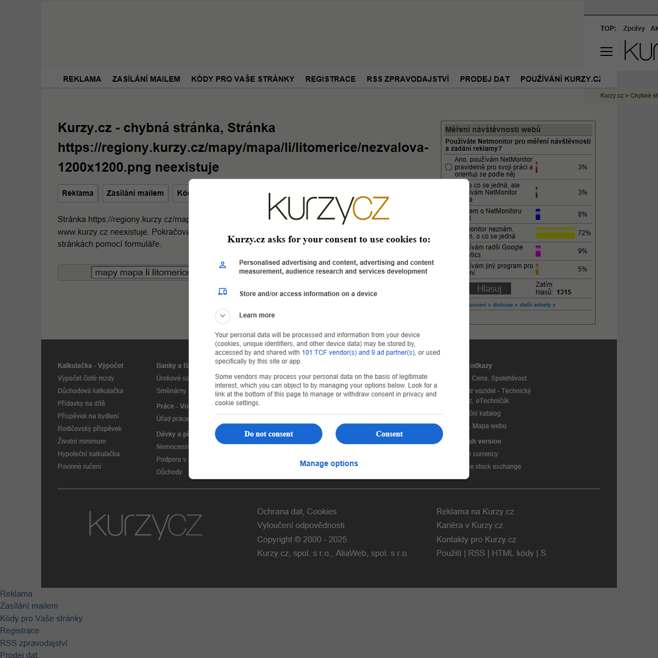Click the yellow 72% poll result bar

tap(555, 233)
